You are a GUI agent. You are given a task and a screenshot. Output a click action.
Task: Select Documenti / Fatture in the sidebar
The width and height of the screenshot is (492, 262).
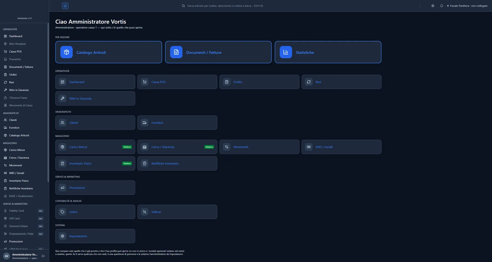(x=24, y=67)
